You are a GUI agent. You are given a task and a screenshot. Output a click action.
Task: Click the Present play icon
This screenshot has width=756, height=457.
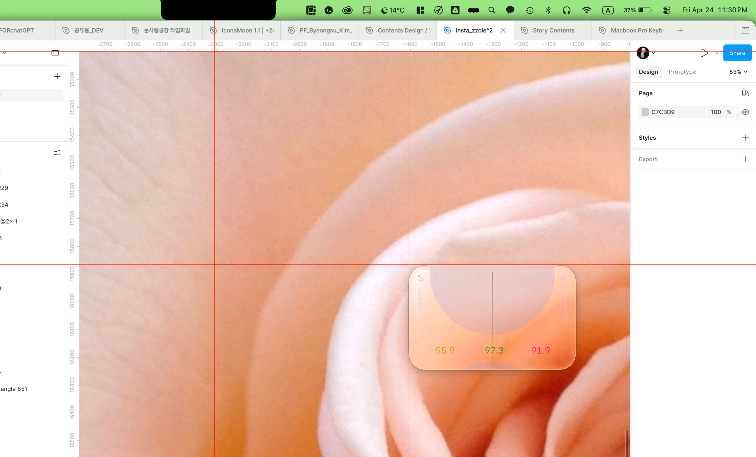pos(704,53)
